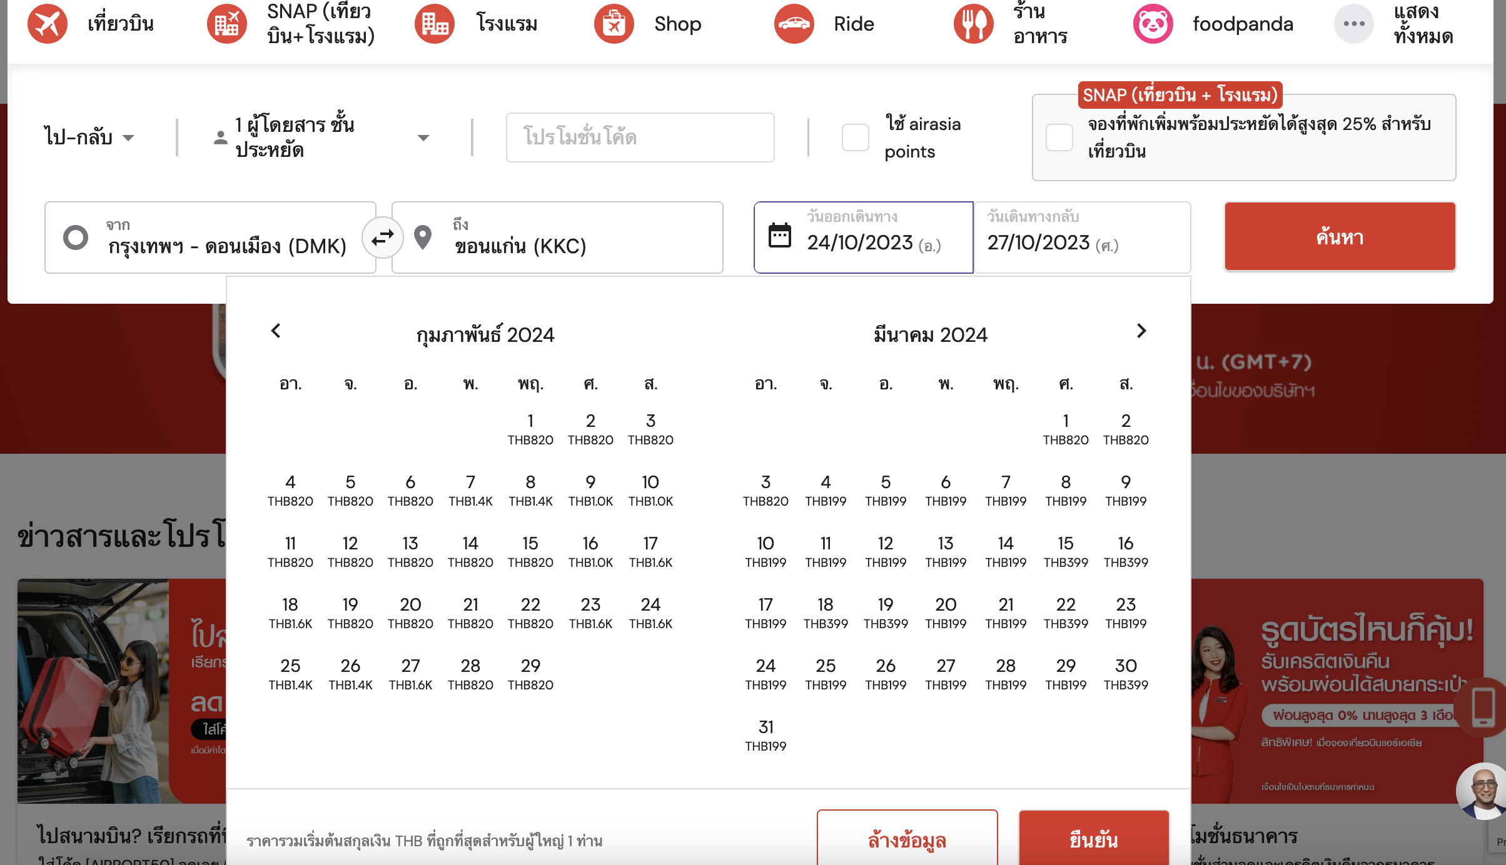Click the promo code input field
The width and height of the screenshot is (1506, 865).
640,137
